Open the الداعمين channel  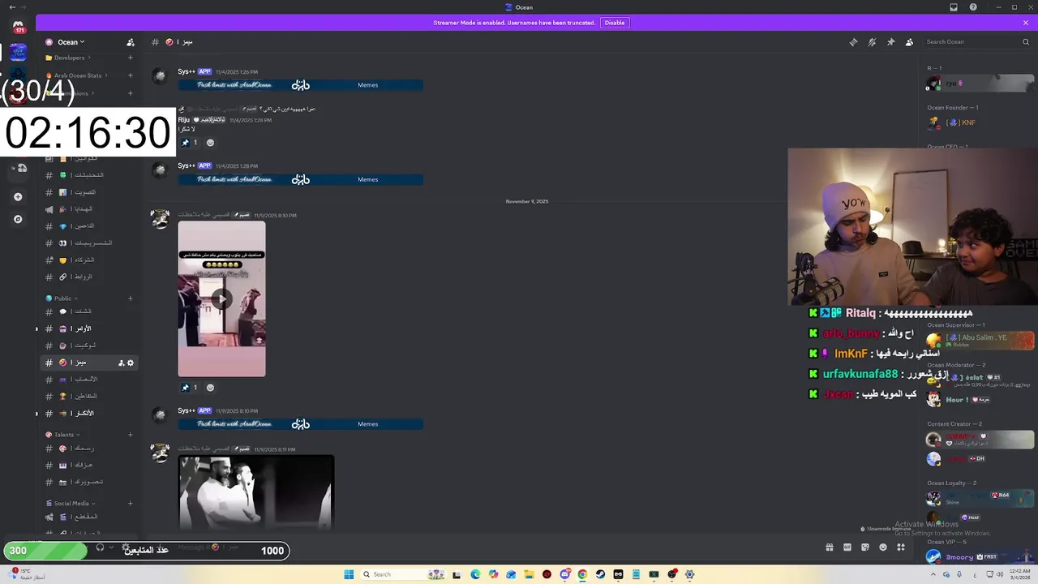click(x=89, y=226)
